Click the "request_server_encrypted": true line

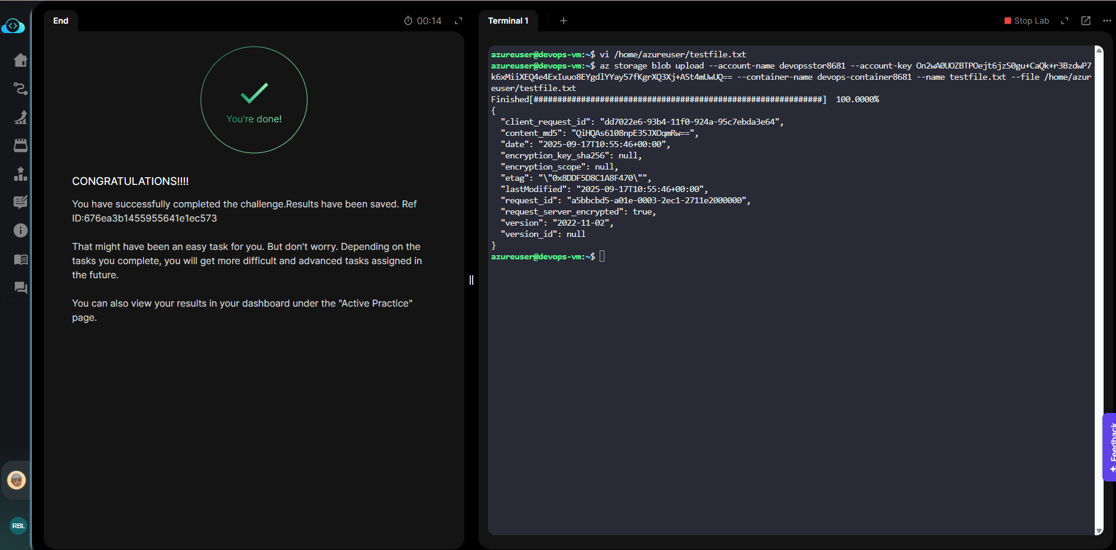click(x=578, y=211)
